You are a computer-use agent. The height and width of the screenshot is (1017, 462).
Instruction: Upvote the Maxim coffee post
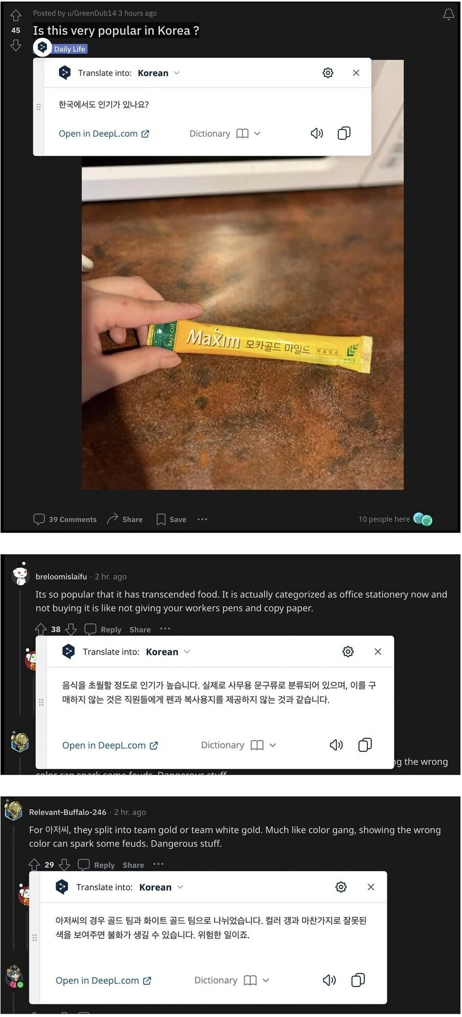pyautogui.click(x=16, y=15)
